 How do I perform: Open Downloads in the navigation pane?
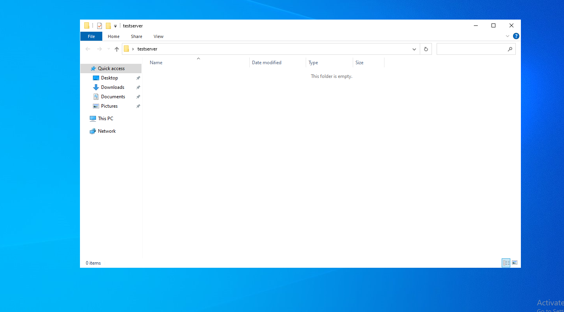[112, 87]
